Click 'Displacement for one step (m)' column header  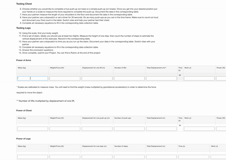coord(94,146)
